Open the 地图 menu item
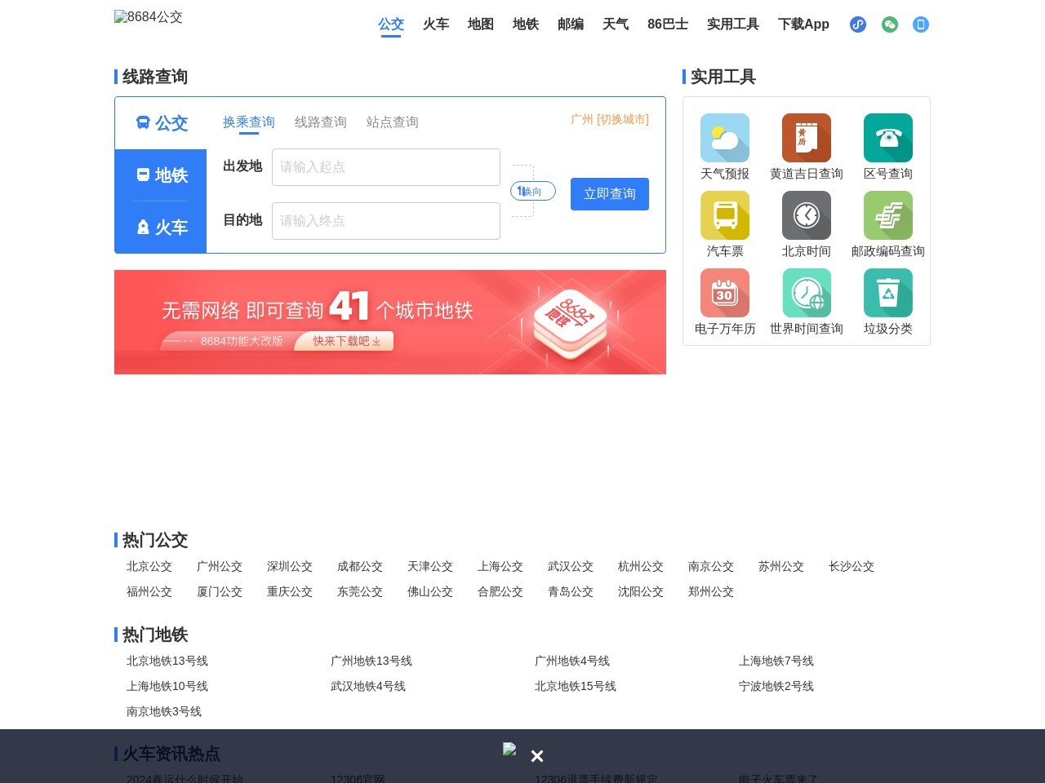This screenshot has height=783, width=1045. [480, 24]
